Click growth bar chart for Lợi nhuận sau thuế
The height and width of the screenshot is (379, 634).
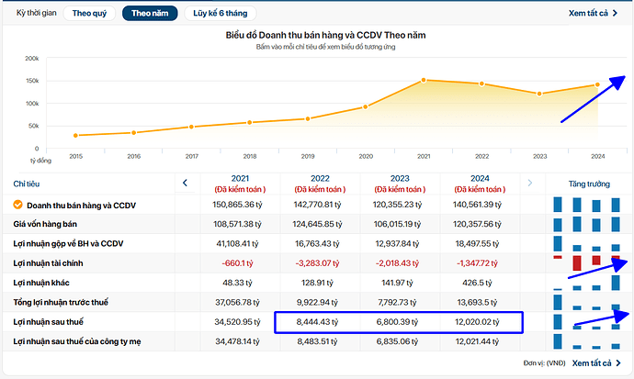pos(588,321)
